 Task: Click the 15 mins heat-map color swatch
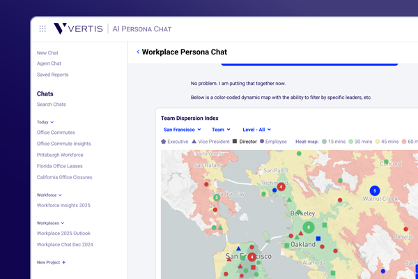point(325,142)
